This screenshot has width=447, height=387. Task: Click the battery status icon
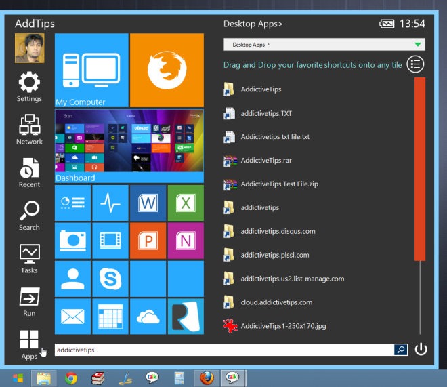387,24
